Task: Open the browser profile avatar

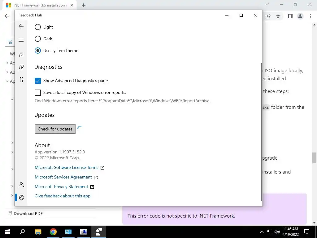Action: tap(300, 16)
